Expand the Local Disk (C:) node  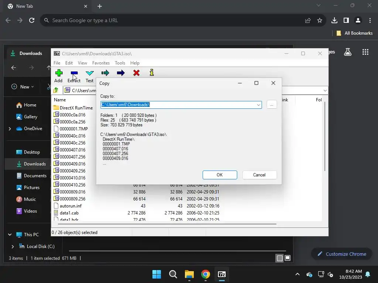[13, 247]
